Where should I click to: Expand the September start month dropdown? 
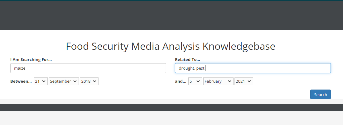tap(64, 81)
